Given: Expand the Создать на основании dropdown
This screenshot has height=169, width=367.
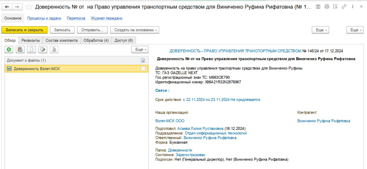Looking at the screenshot, I should tap(135, 30).
